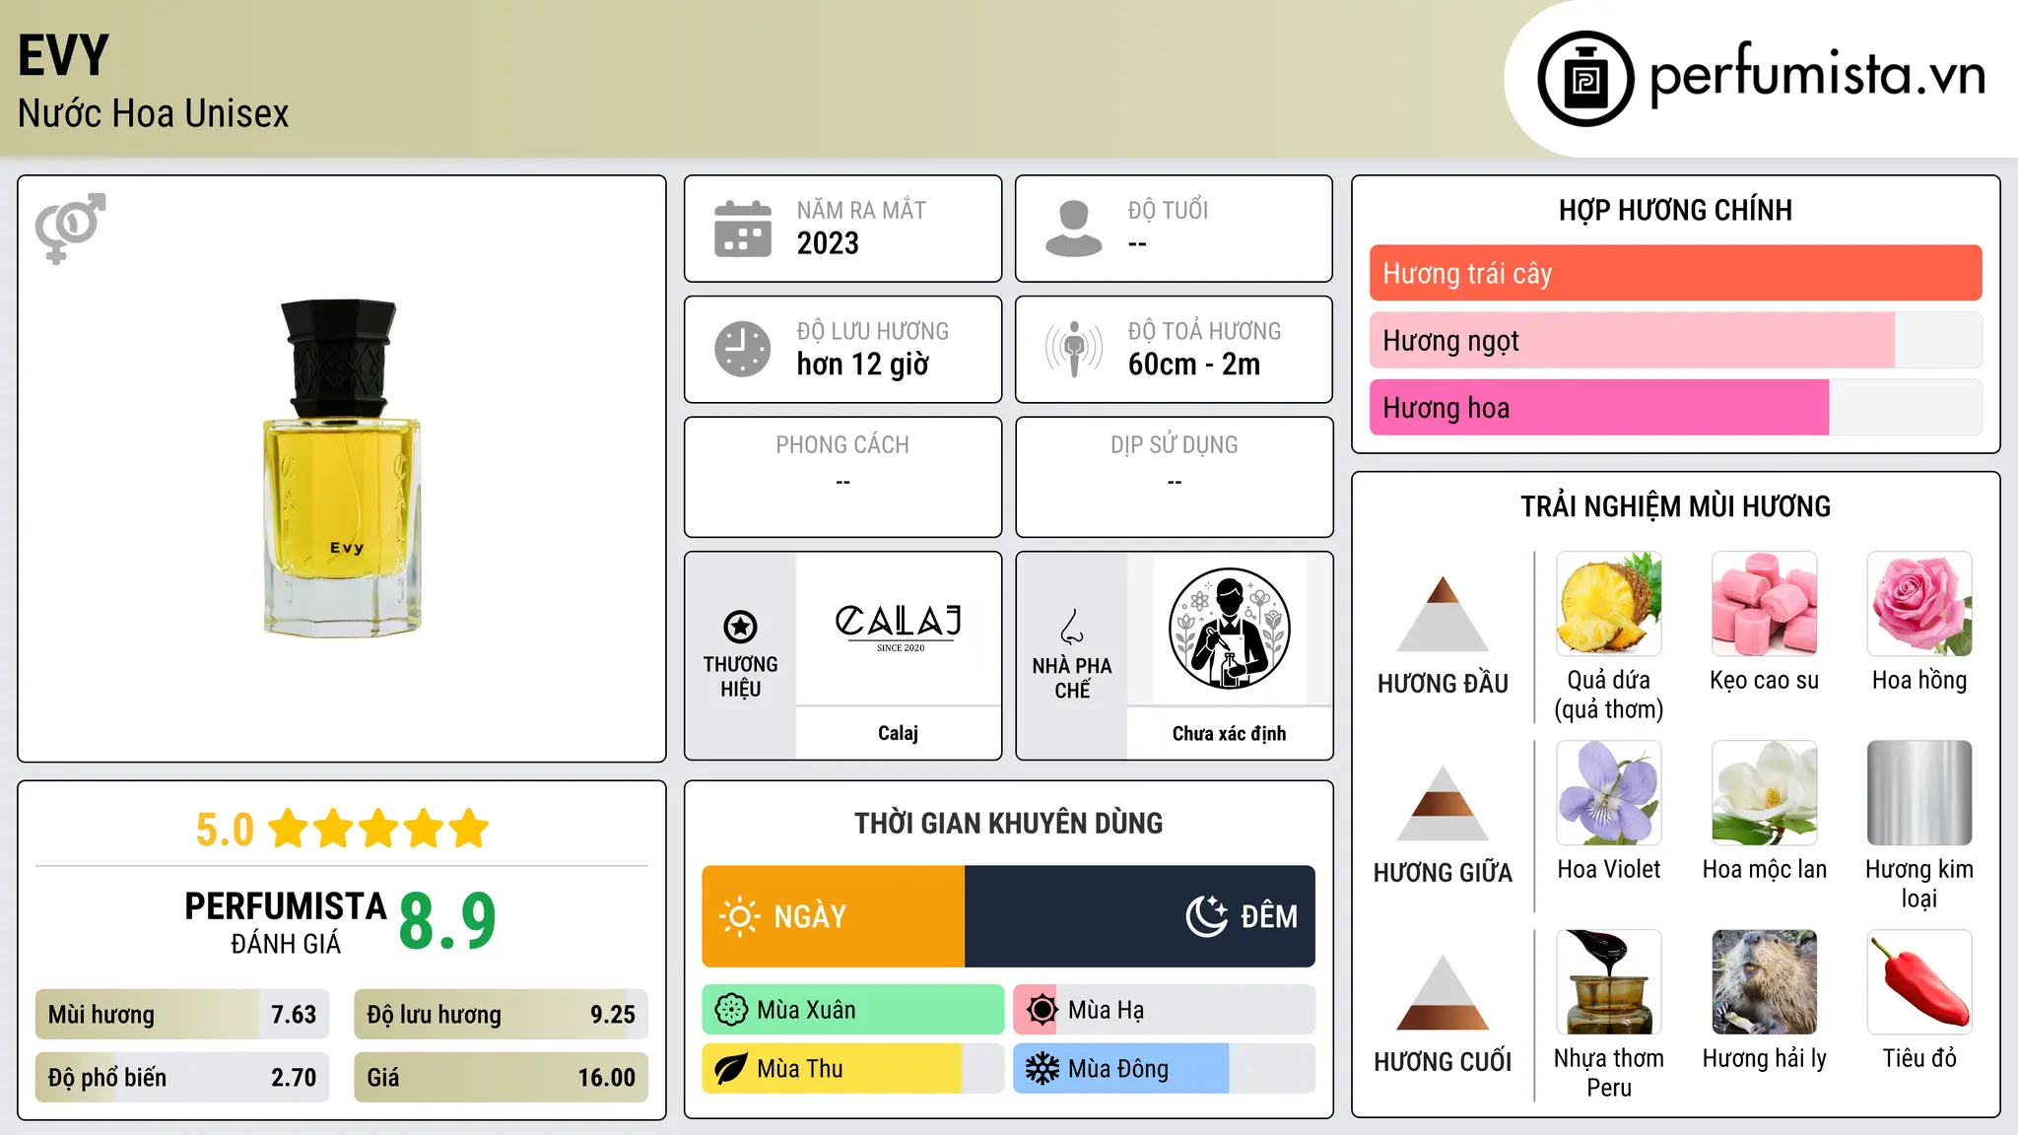The width and height of the screenshot is (2018, 1135).
Task: Click the sun icon next to Ngày
Action: coord(740,916)
